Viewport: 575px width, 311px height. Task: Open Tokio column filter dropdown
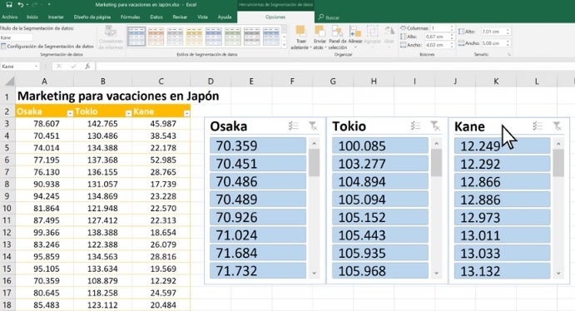coord(128,114)
